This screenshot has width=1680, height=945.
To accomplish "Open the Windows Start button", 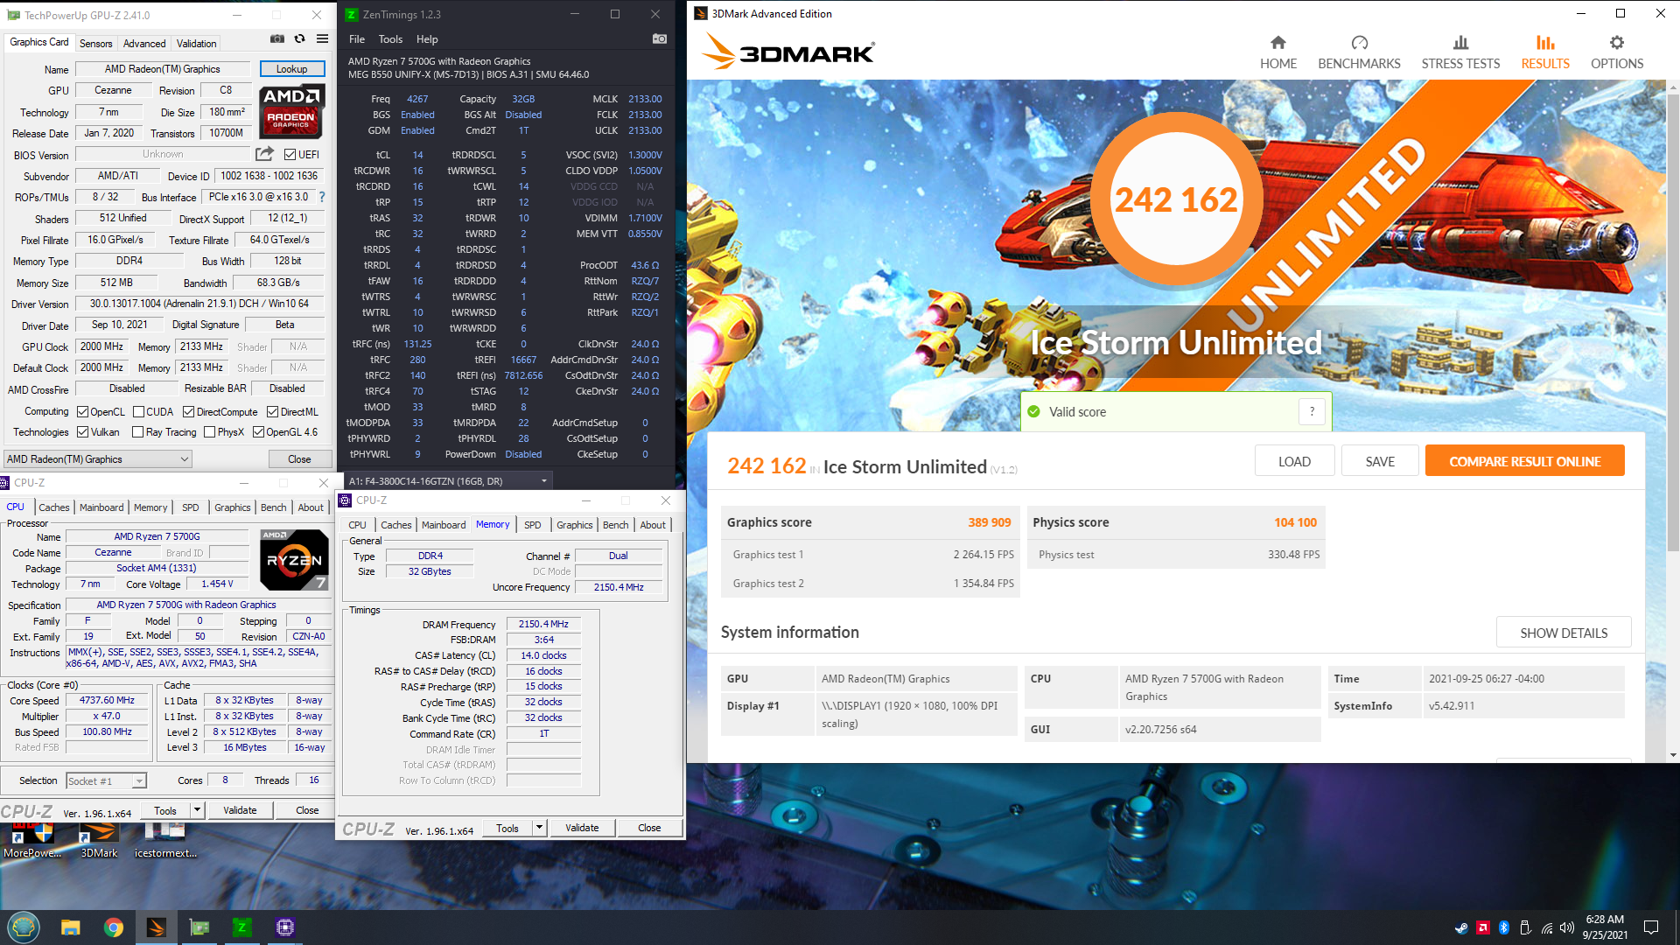I will click(x=23, y=927).
